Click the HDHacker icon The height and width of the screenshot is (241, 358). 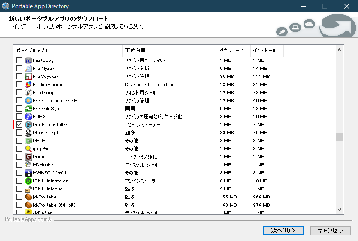(28, 165)
